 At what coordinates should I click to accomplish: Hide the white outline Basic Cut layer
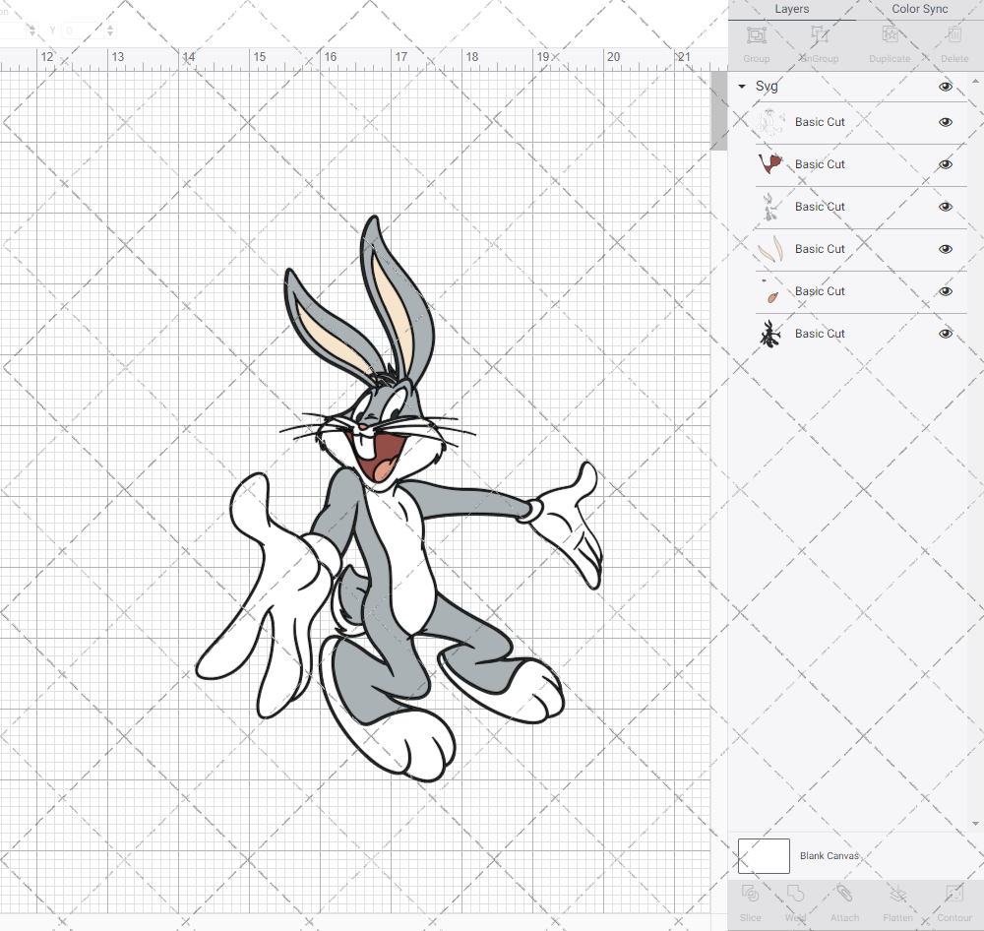tap(945, 122)
